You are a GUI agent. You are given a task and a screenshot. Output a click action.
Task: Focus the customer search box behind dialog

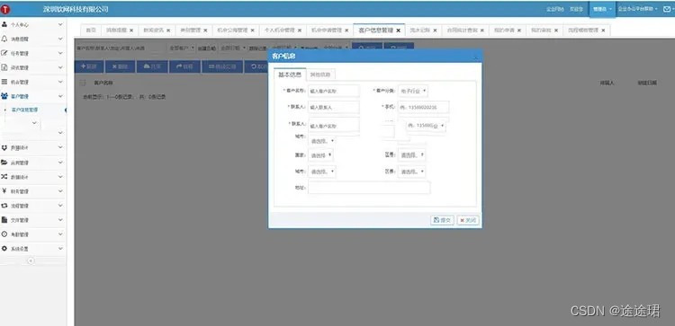coord(120,48)
